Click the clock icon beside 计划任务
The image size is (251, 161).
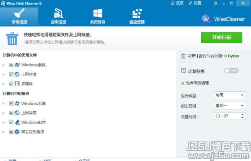[x=184, y=71]
